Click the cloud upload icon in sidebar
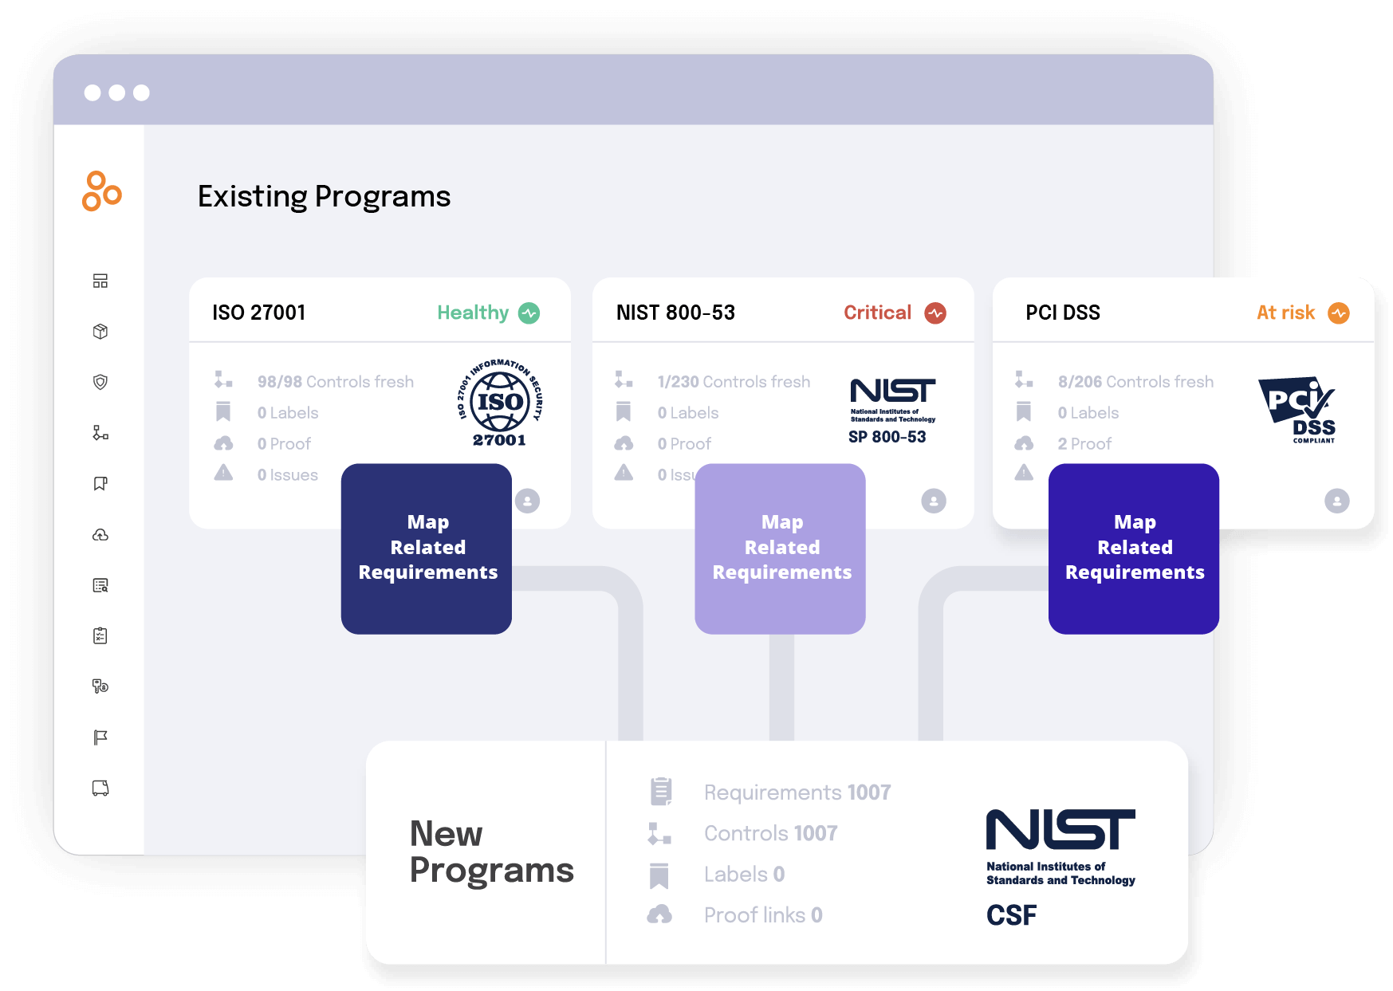The width and height of the screenshot is (1393, 991). click(100, 534)
